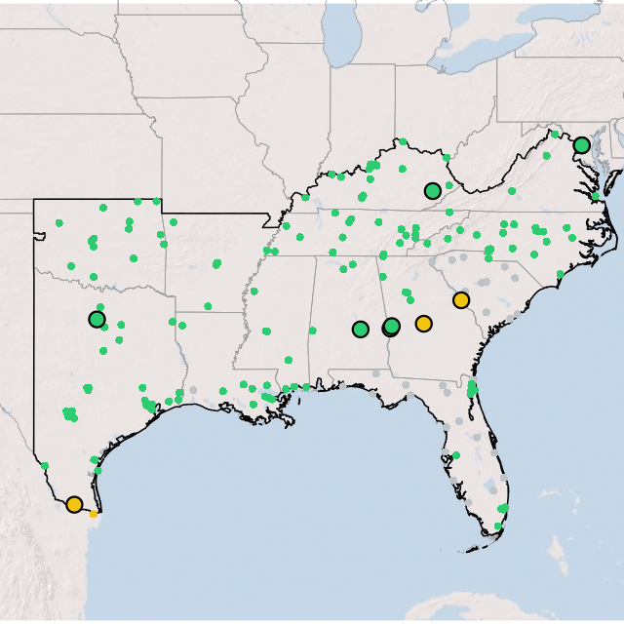Image resolution: width=624 pixels, height=624 pixels.
Task: Select the large yellow marker in central Georgia
Action: [x=424, y=324]
